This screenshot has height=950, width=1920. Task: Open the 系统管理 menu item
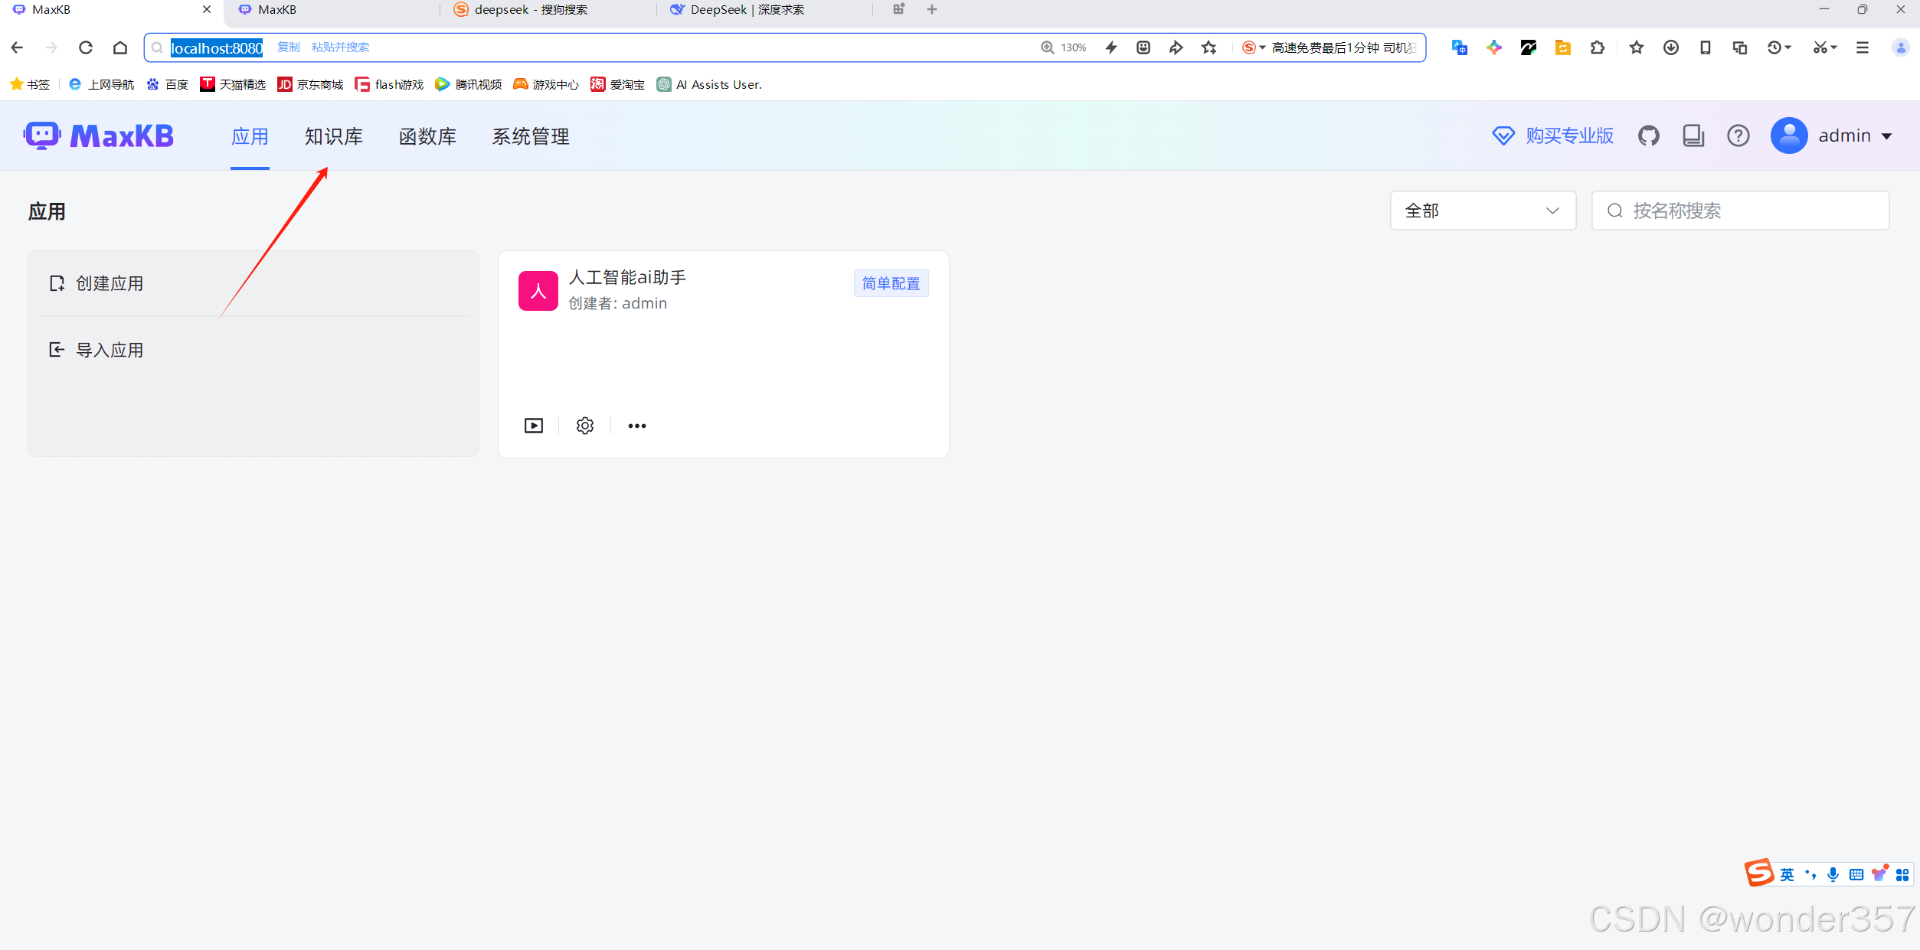(x=530, y=136)
